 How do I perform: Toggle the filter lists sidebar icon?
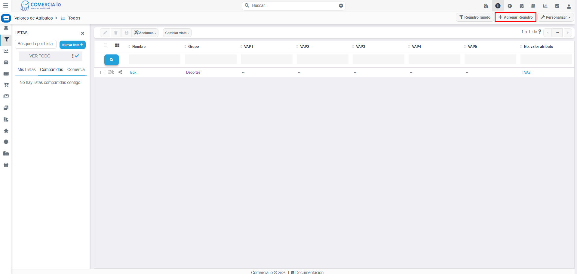pos(6,40)
